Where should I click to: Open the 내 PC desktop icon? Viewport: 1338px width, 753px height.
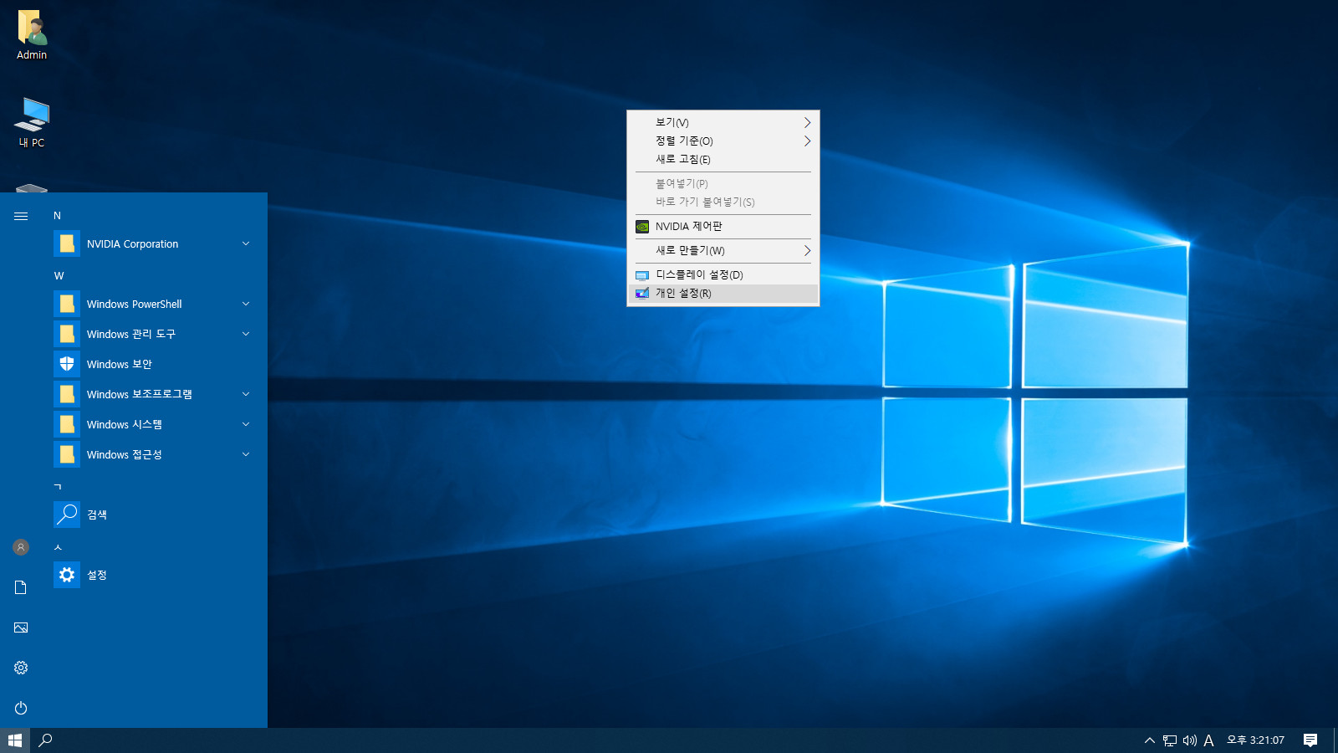[32, 122]
